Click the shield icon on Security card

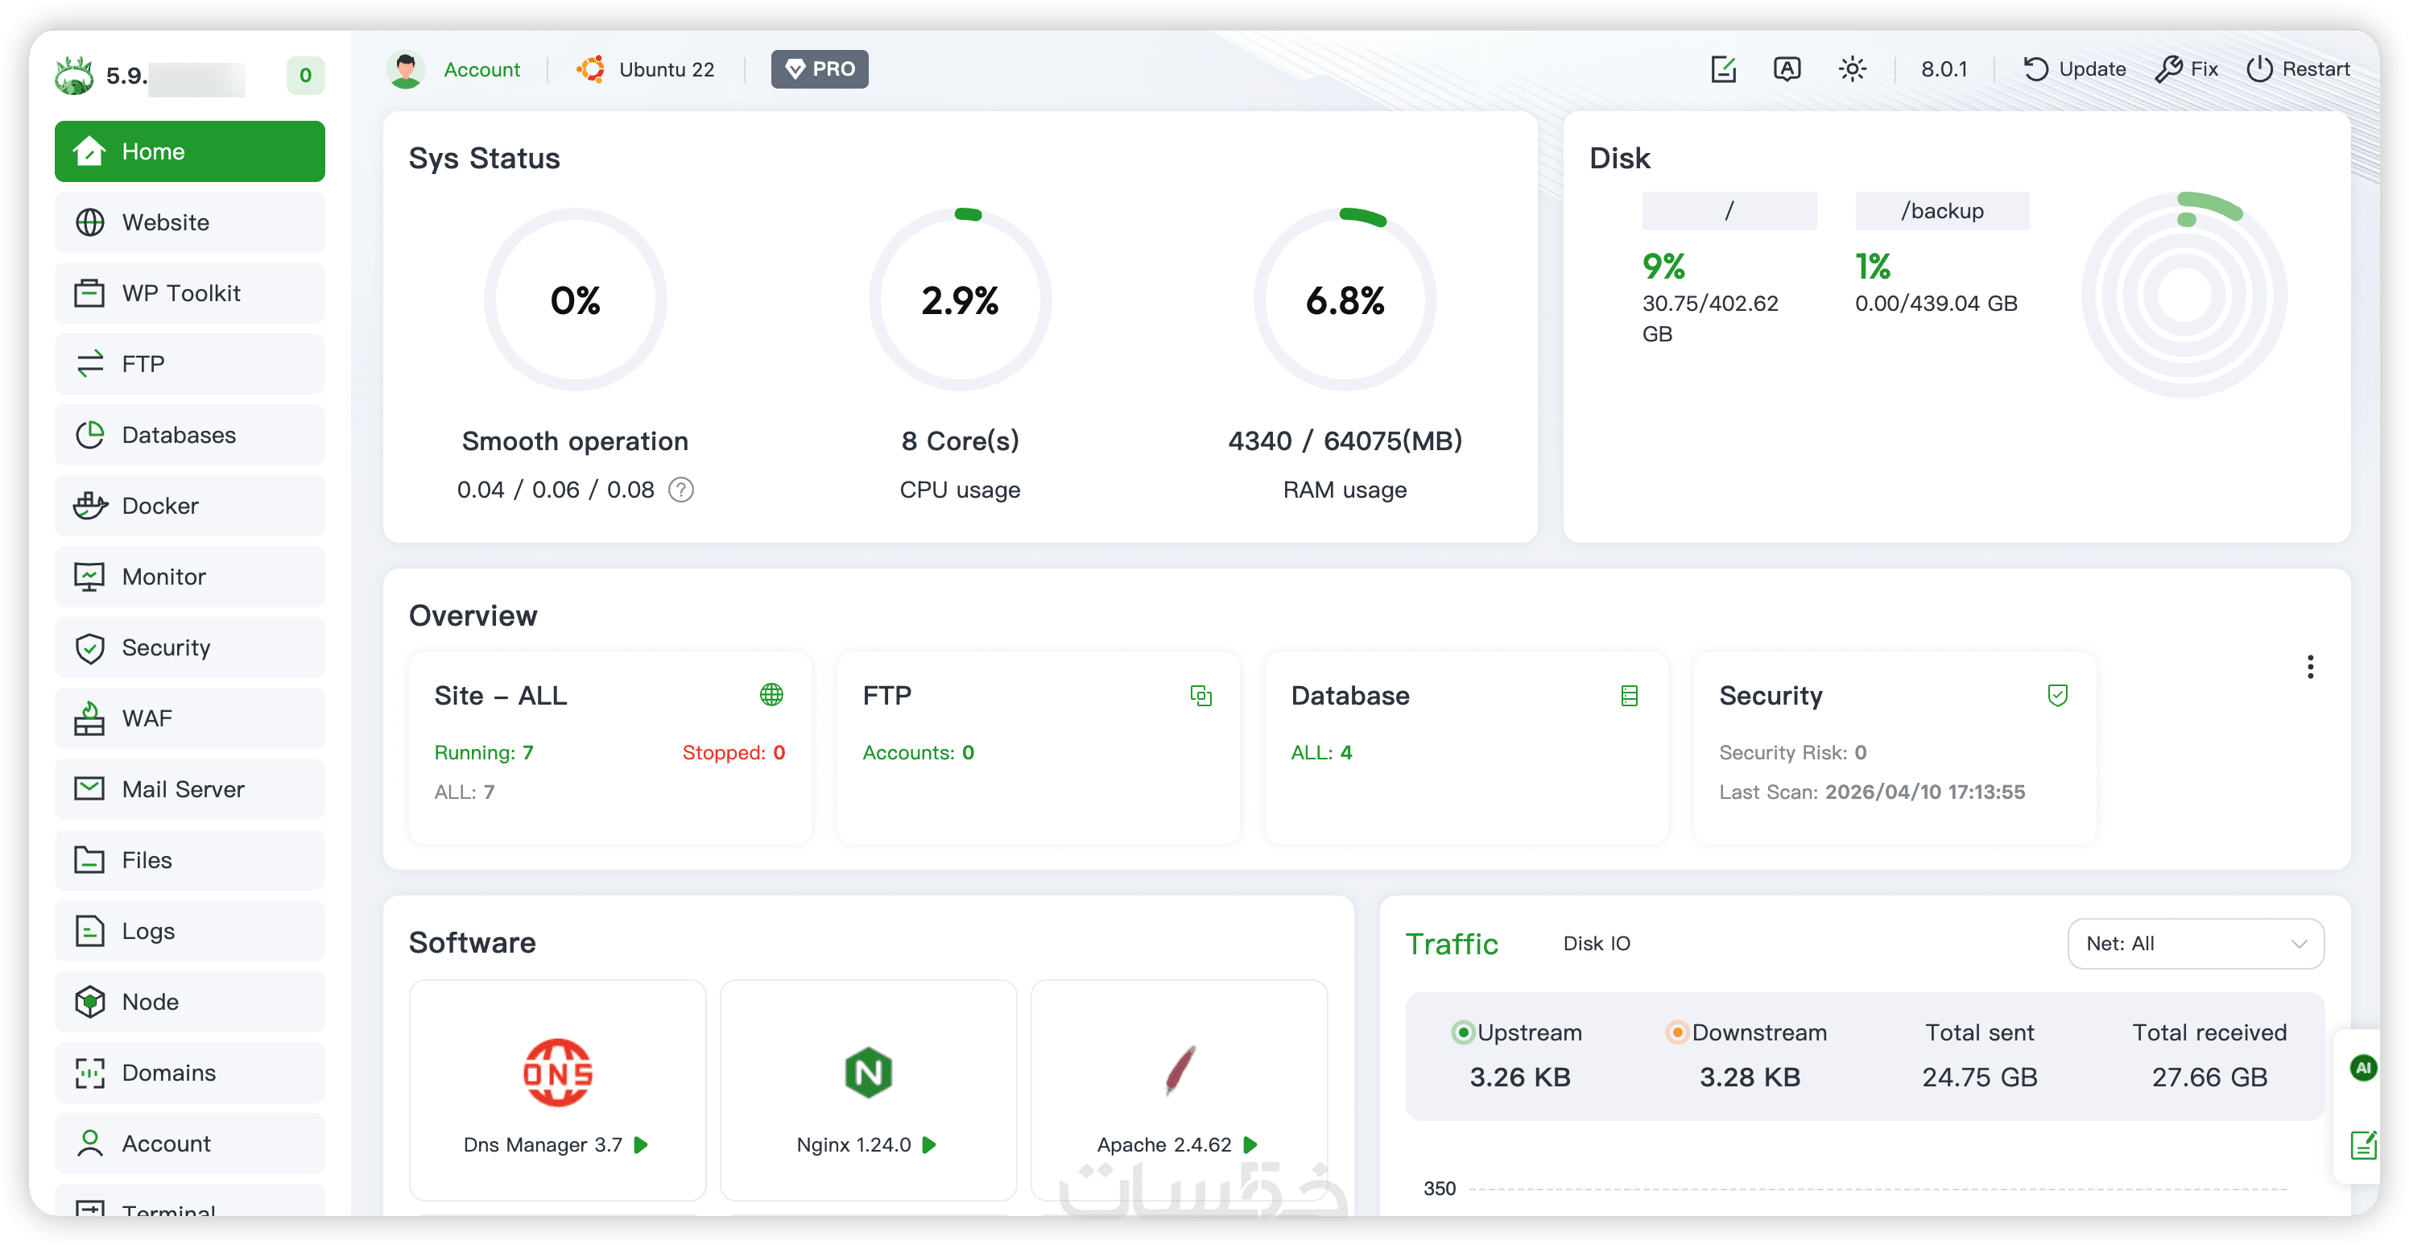pos(2057,695)
